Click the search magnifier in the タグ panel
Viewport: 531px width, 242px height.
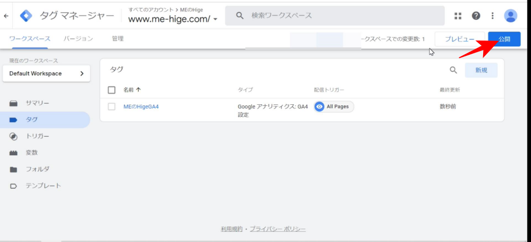pos(453,70)
